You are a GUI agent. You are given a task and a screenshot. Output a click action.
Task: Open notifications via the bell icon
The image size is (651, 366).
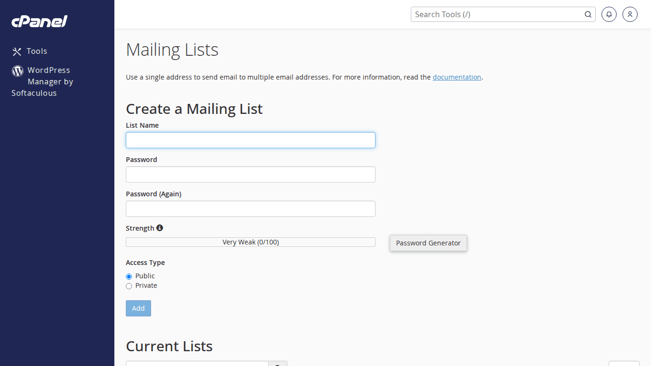[609, 14]
